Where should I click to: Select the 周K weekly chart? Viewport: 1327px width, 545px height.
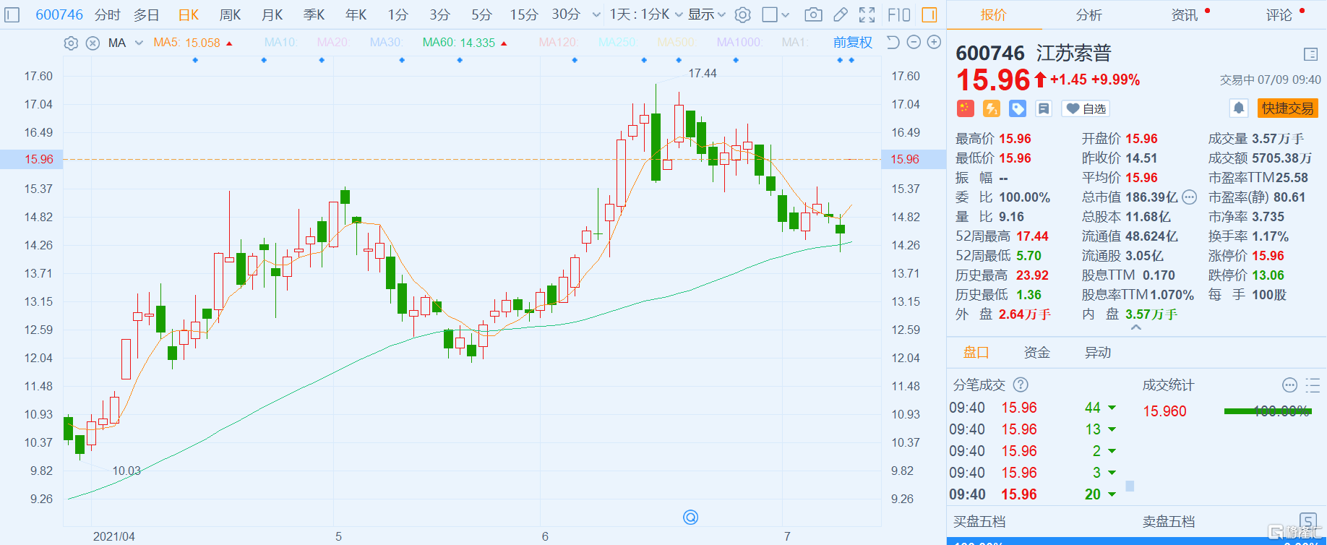(x=231, y=14)
